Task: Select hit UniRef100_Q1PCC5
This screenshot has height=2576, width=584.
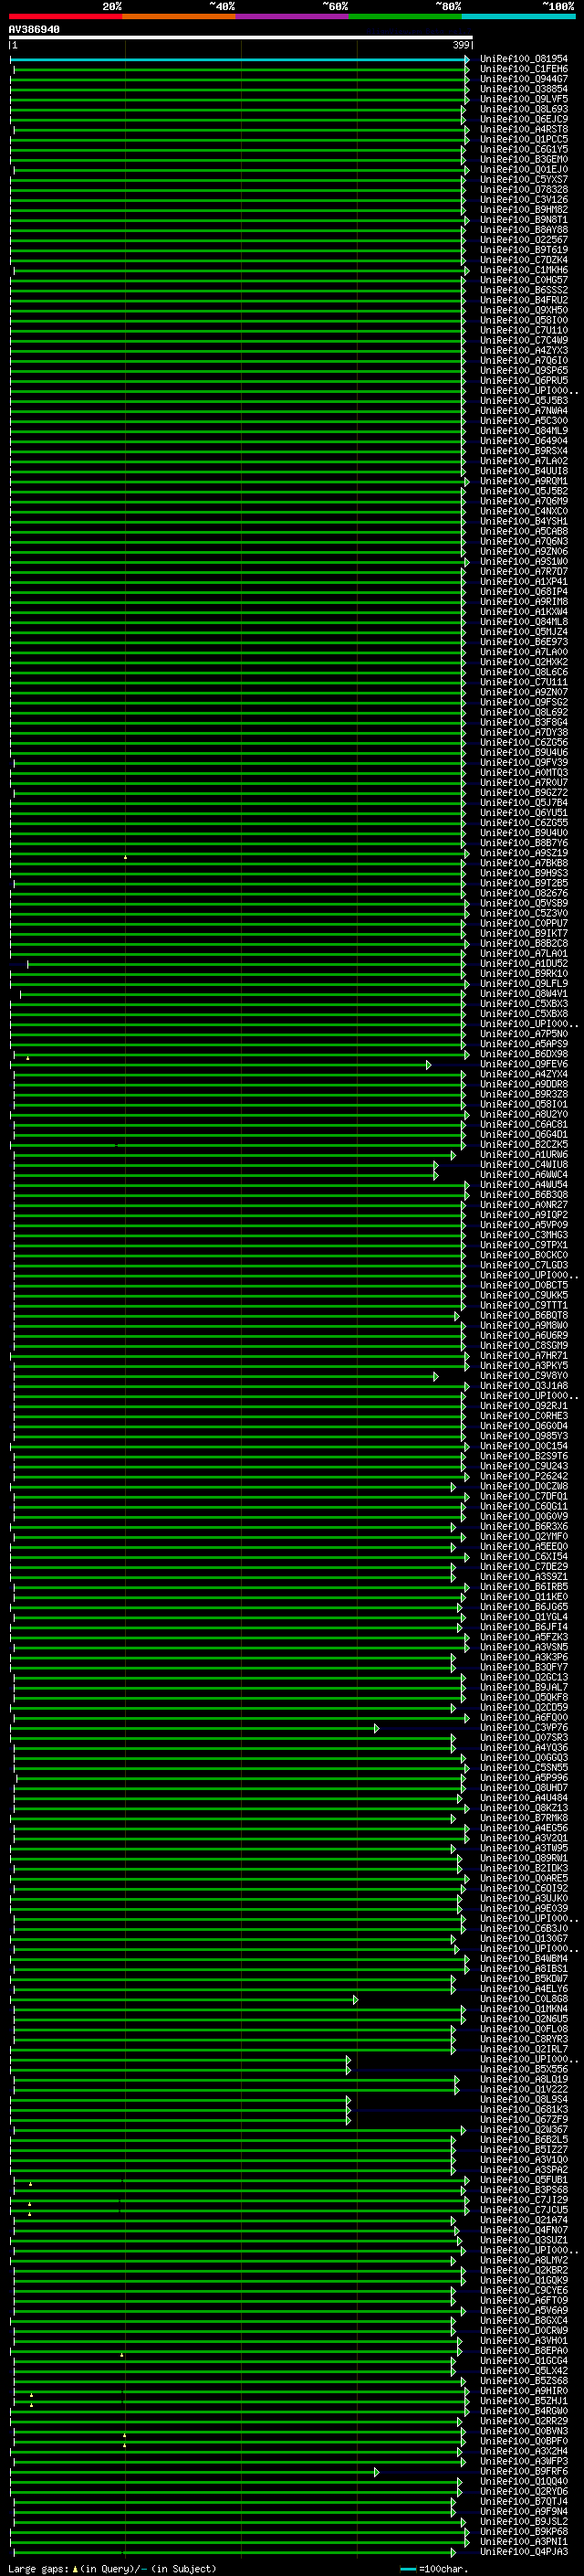Action: 523,139
